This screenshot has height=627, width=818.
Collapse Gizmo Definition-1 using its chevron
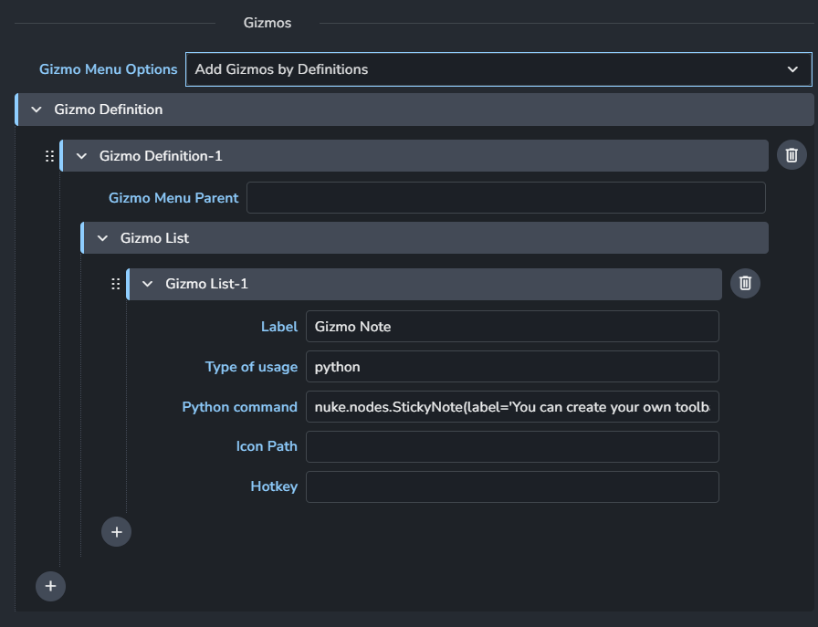click(81, 156)
